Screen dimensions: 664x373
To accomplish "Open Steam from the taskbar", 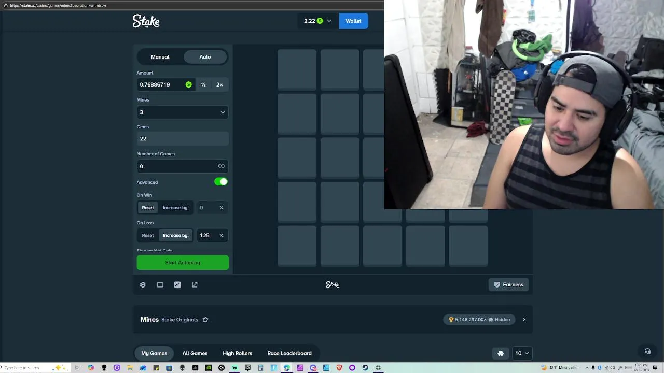I will pyautogui.click(x=365, y=368).
